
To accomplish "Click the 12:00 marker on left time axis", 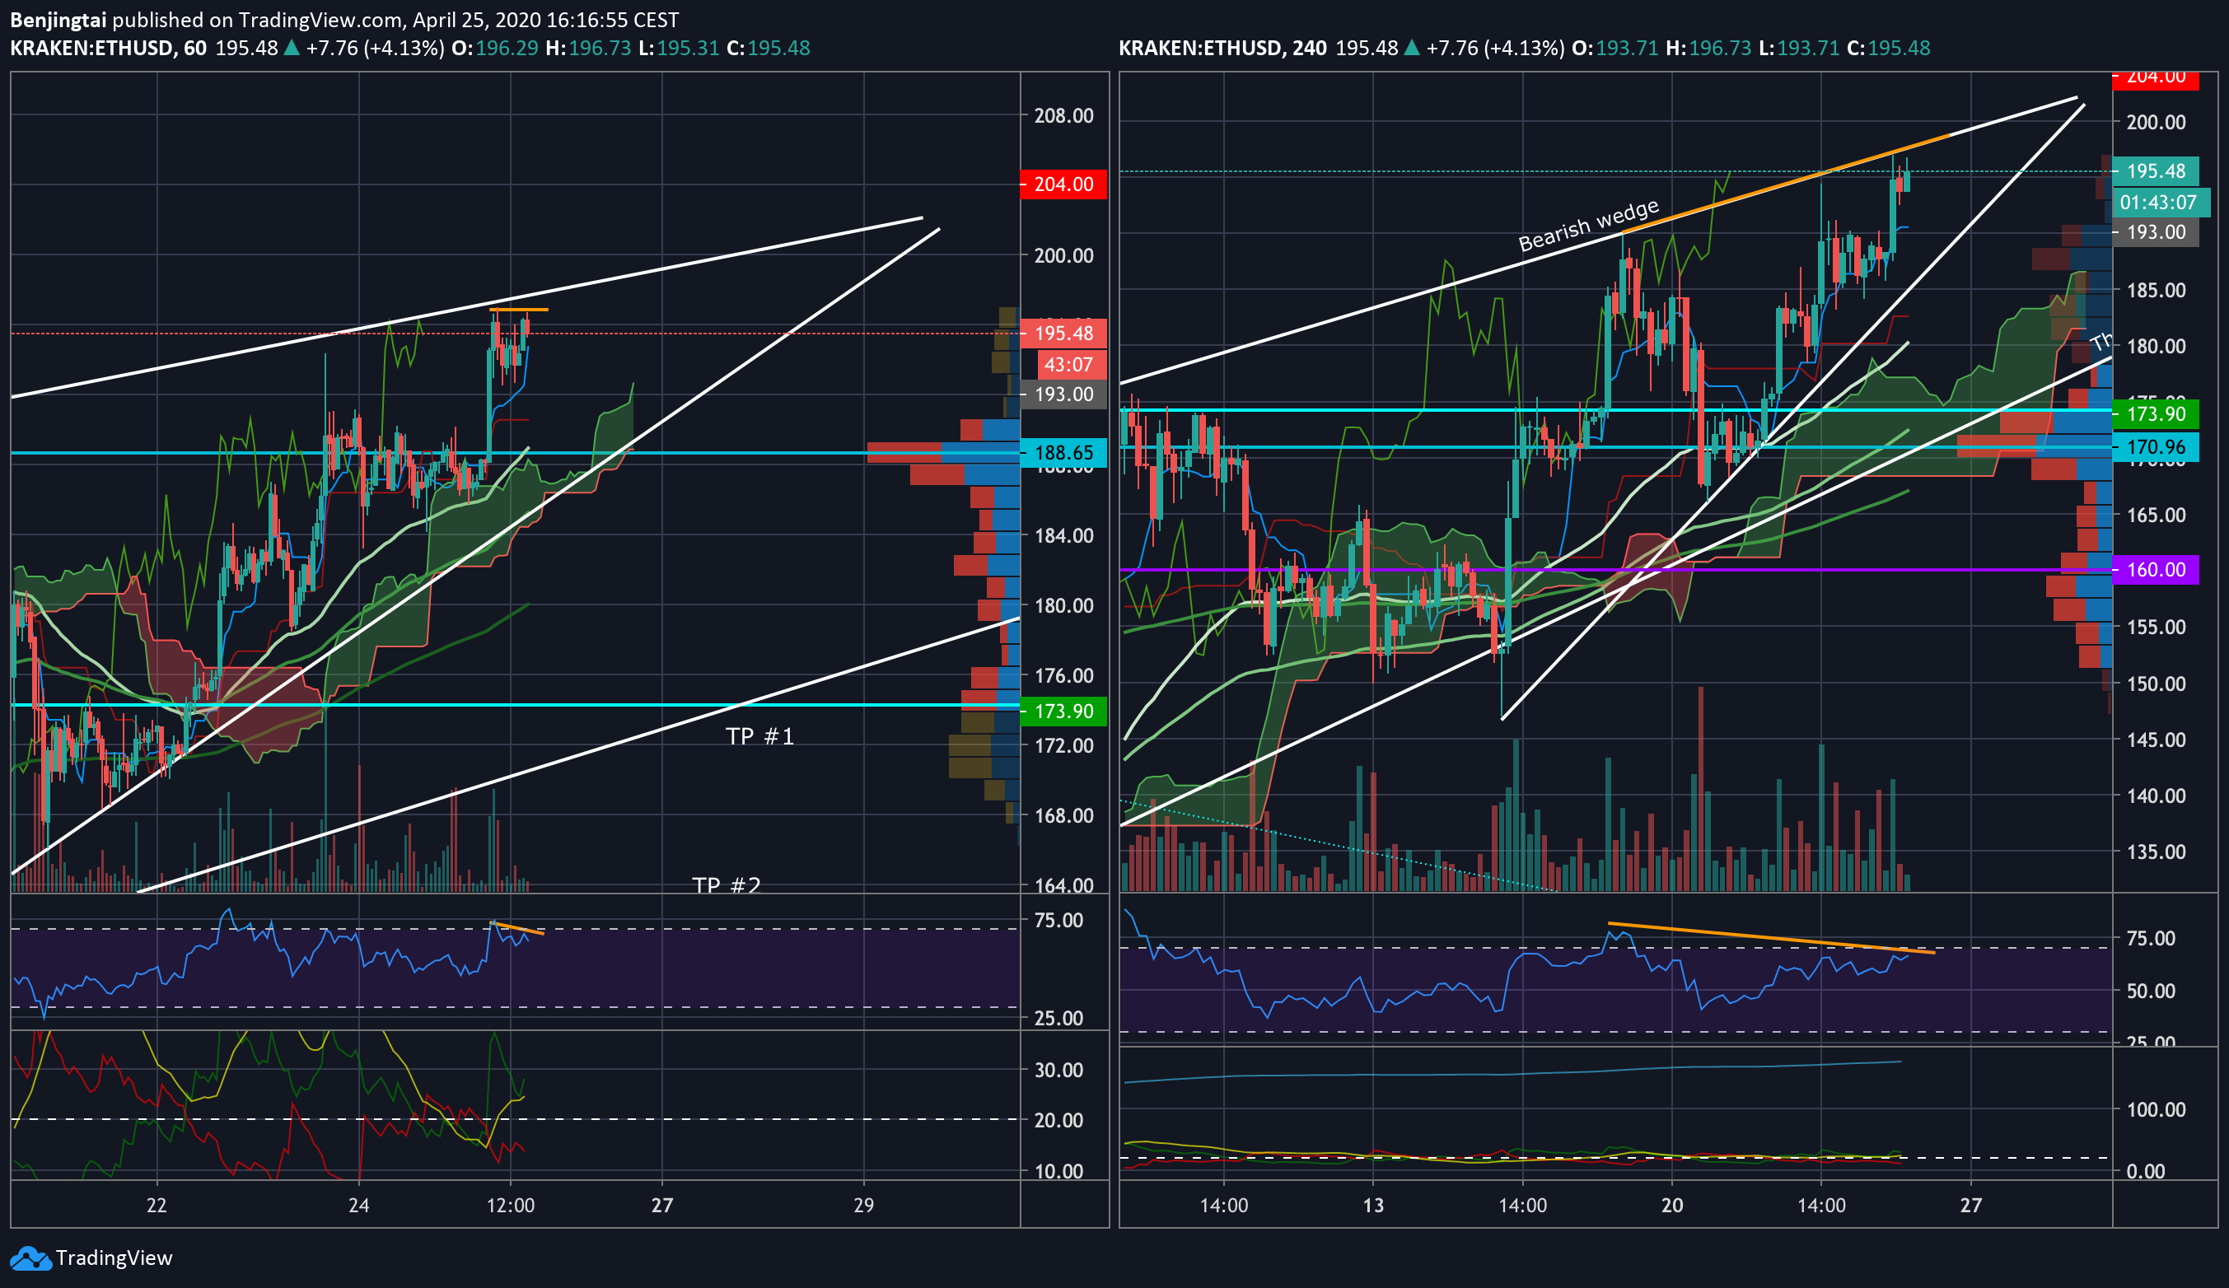I will point(511,1205).
